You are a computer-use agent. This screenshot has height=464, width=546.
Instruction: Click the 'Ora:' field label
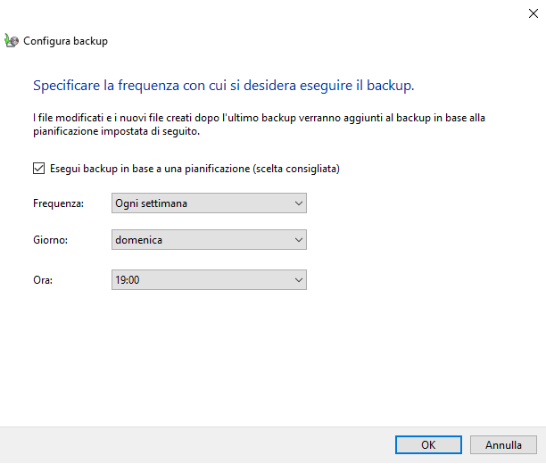[43, 280]
